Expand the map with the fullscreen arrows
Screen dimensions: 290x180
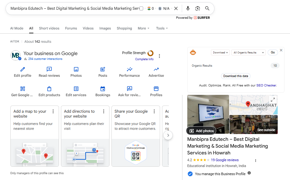click(273, 100)
